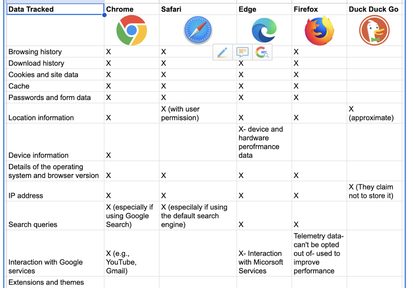This screenshot has height=288, width=410.
Task: Select the "Data Tracked" header cell
Action: 55,9
